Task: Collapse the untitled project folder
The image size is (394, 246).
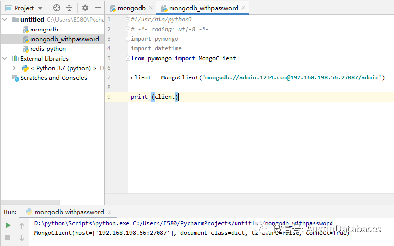Action: click(5, 20)
